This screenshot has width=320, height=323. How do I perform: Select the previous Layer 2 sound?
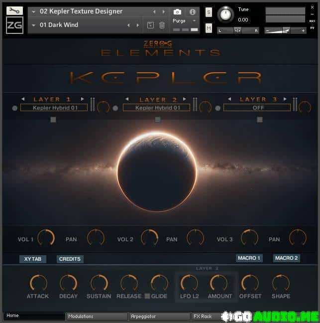127,99
